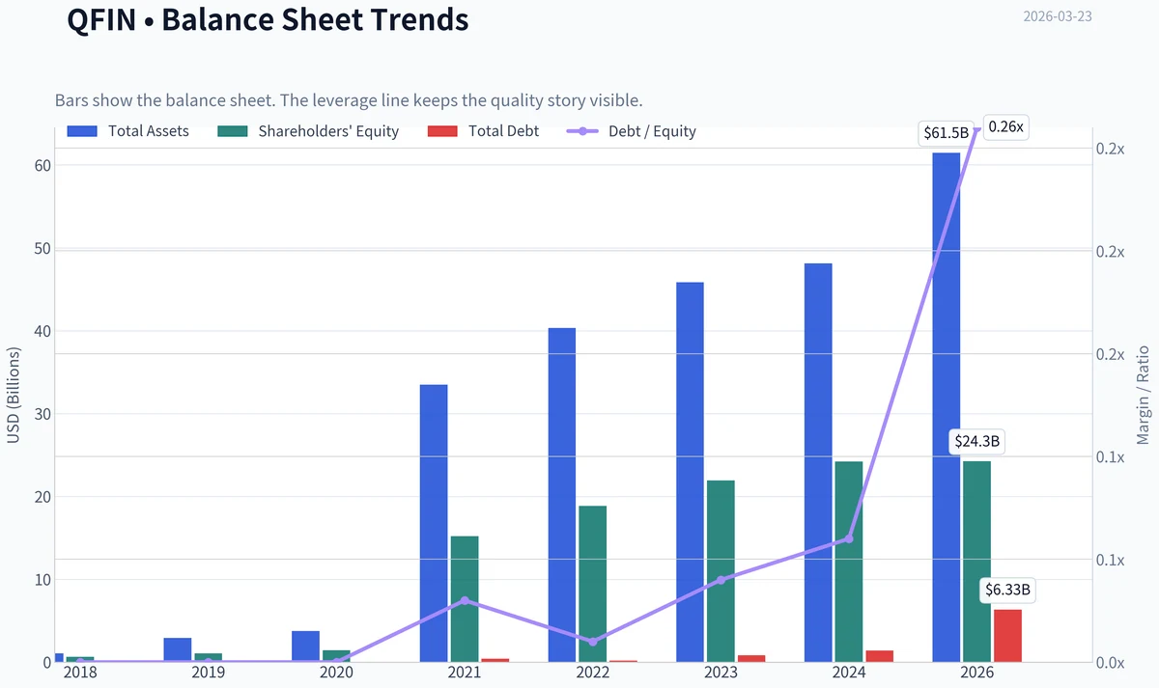Click the QFIN Balance Sheet Trends title
The width and height of the screenshot is (1159, 688).
tap(268, 19)
